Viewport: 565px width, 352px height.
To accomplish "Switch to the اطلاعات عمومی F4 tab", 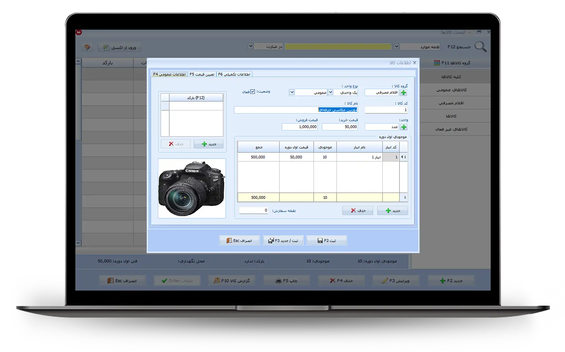I will [169, 74].
